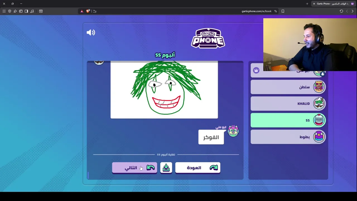357x201 pixels.
Task: Bookmark this page with bookmark icon
Action: 283,11
